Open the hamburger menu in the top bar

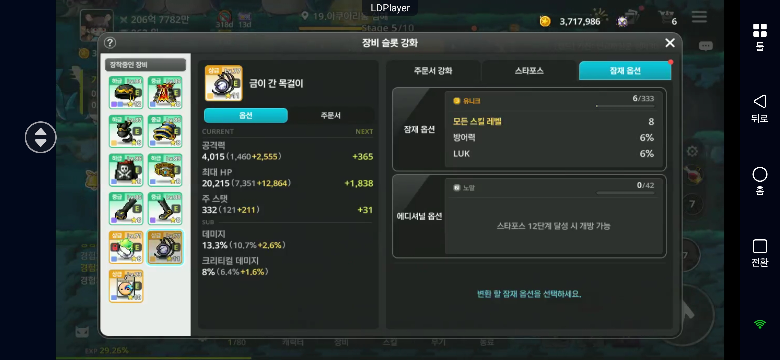click(699, 17)
